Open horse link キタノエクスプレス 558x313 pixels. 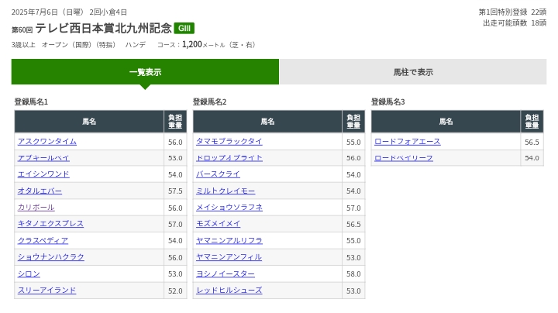50,224
